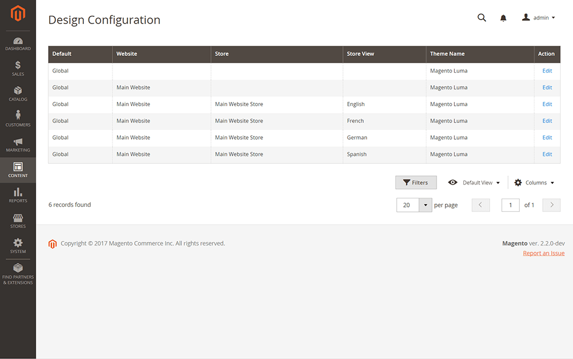Click the Filters button
This screenshot has height=359, width=573.
point(416,182)
